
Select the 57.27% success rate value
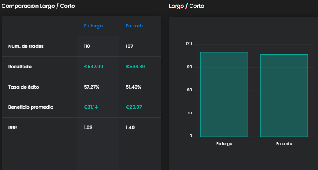[92, 87]
